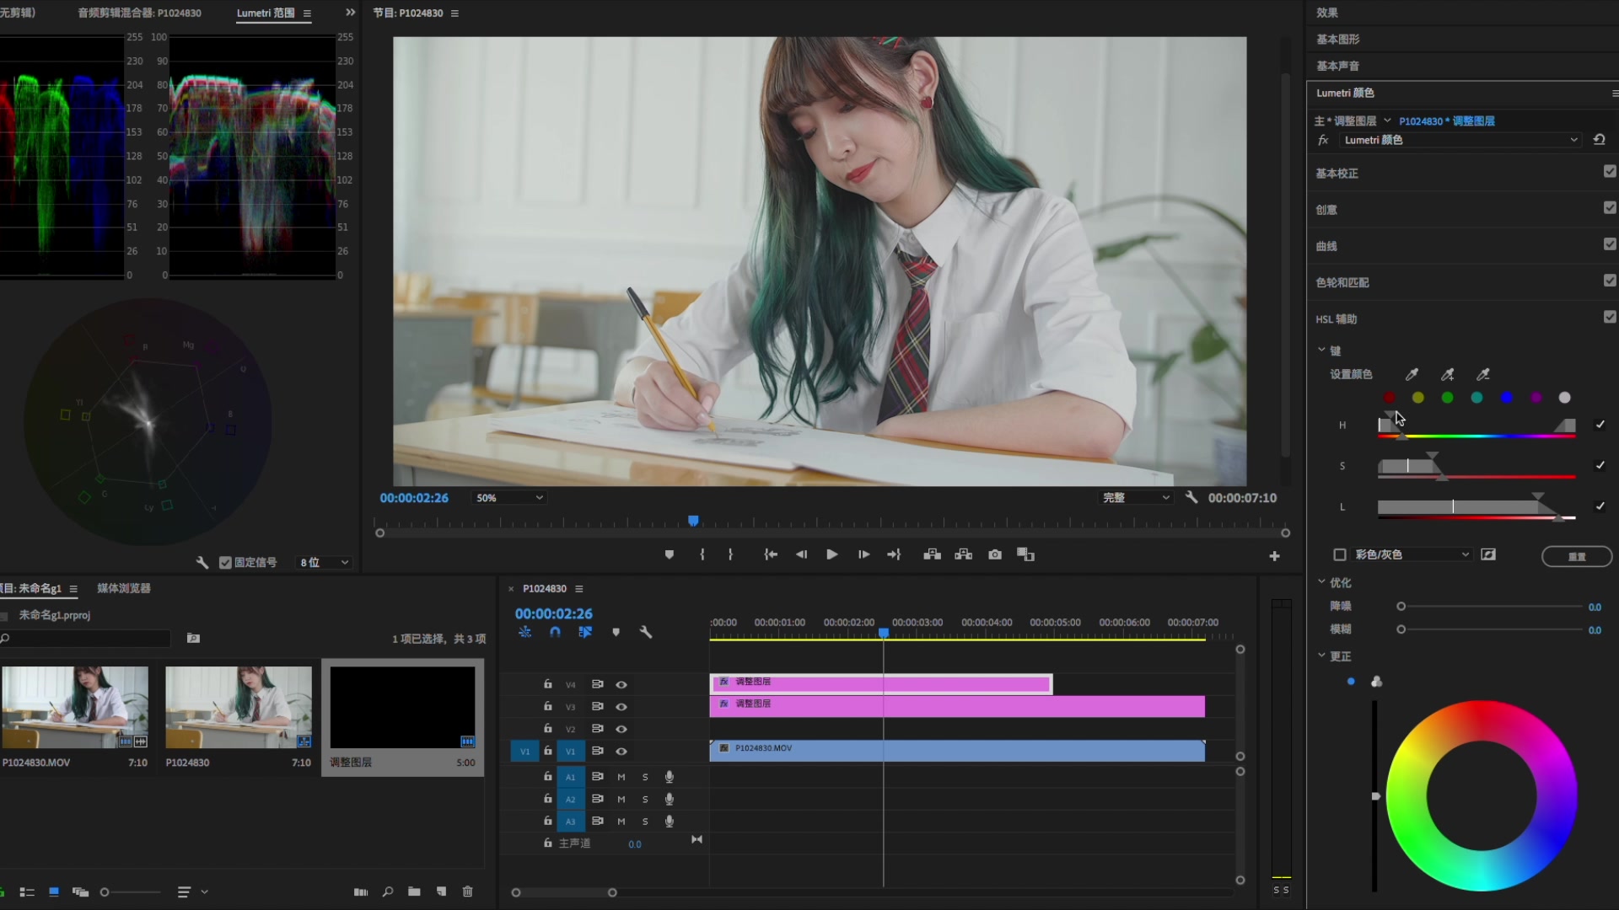This screenshot has height=910, width=1619.
Task: Mark In point brace icon
Action: [x=702, y=554]
